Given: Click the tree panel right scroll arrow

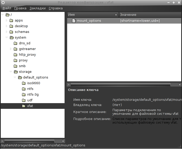Looking at the screenshot, I should click(63, 141).
